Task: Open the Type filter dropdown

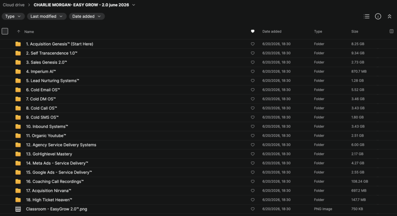Action: (13, 16)
